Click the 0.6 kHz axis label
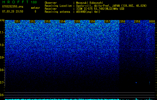This screenshot has height=100, width=157. 2,95
